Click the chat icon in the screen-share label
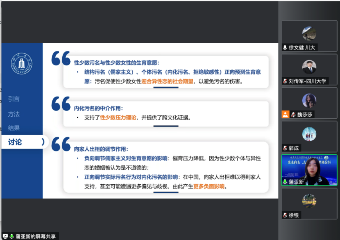Screen dimensions: 340x240 (x=5, y=235)
